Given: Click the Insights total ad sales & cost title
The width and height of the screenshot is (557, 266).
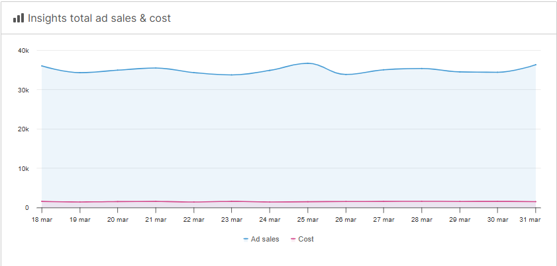Looking at the screenshot, I should (x=99, y=18).
